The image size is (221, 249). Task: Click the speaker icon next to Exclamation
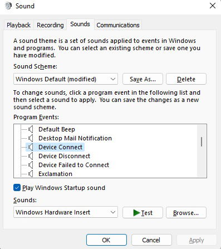pyautogui.click(x=31, y=174)
